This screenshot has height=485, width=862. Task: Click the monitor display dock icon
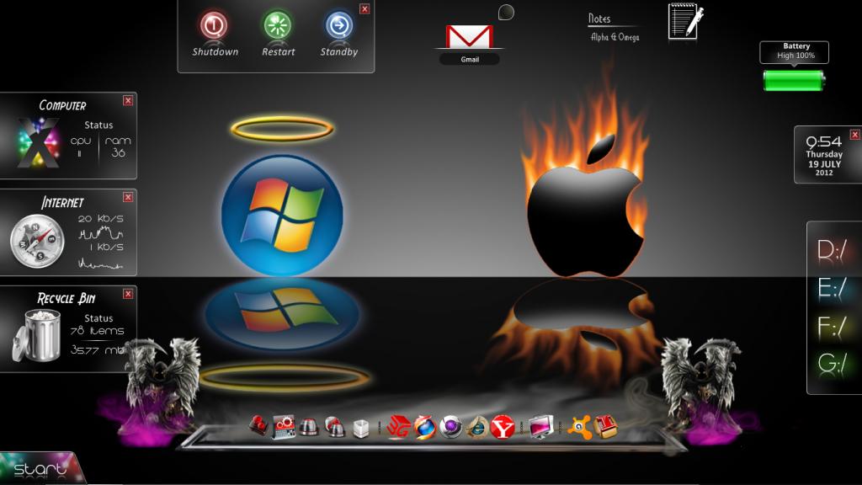click(541, 427)
